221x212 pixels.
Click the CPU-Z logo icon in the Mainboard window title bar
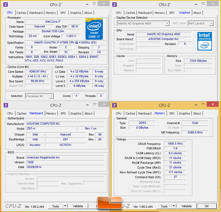click(6, 105)
